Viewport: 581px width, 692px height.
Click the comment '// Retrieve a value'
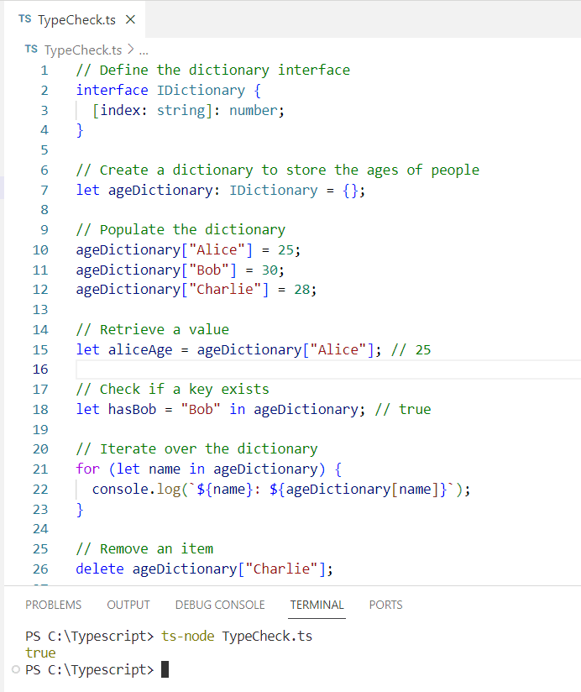click(x=153, y=330)
